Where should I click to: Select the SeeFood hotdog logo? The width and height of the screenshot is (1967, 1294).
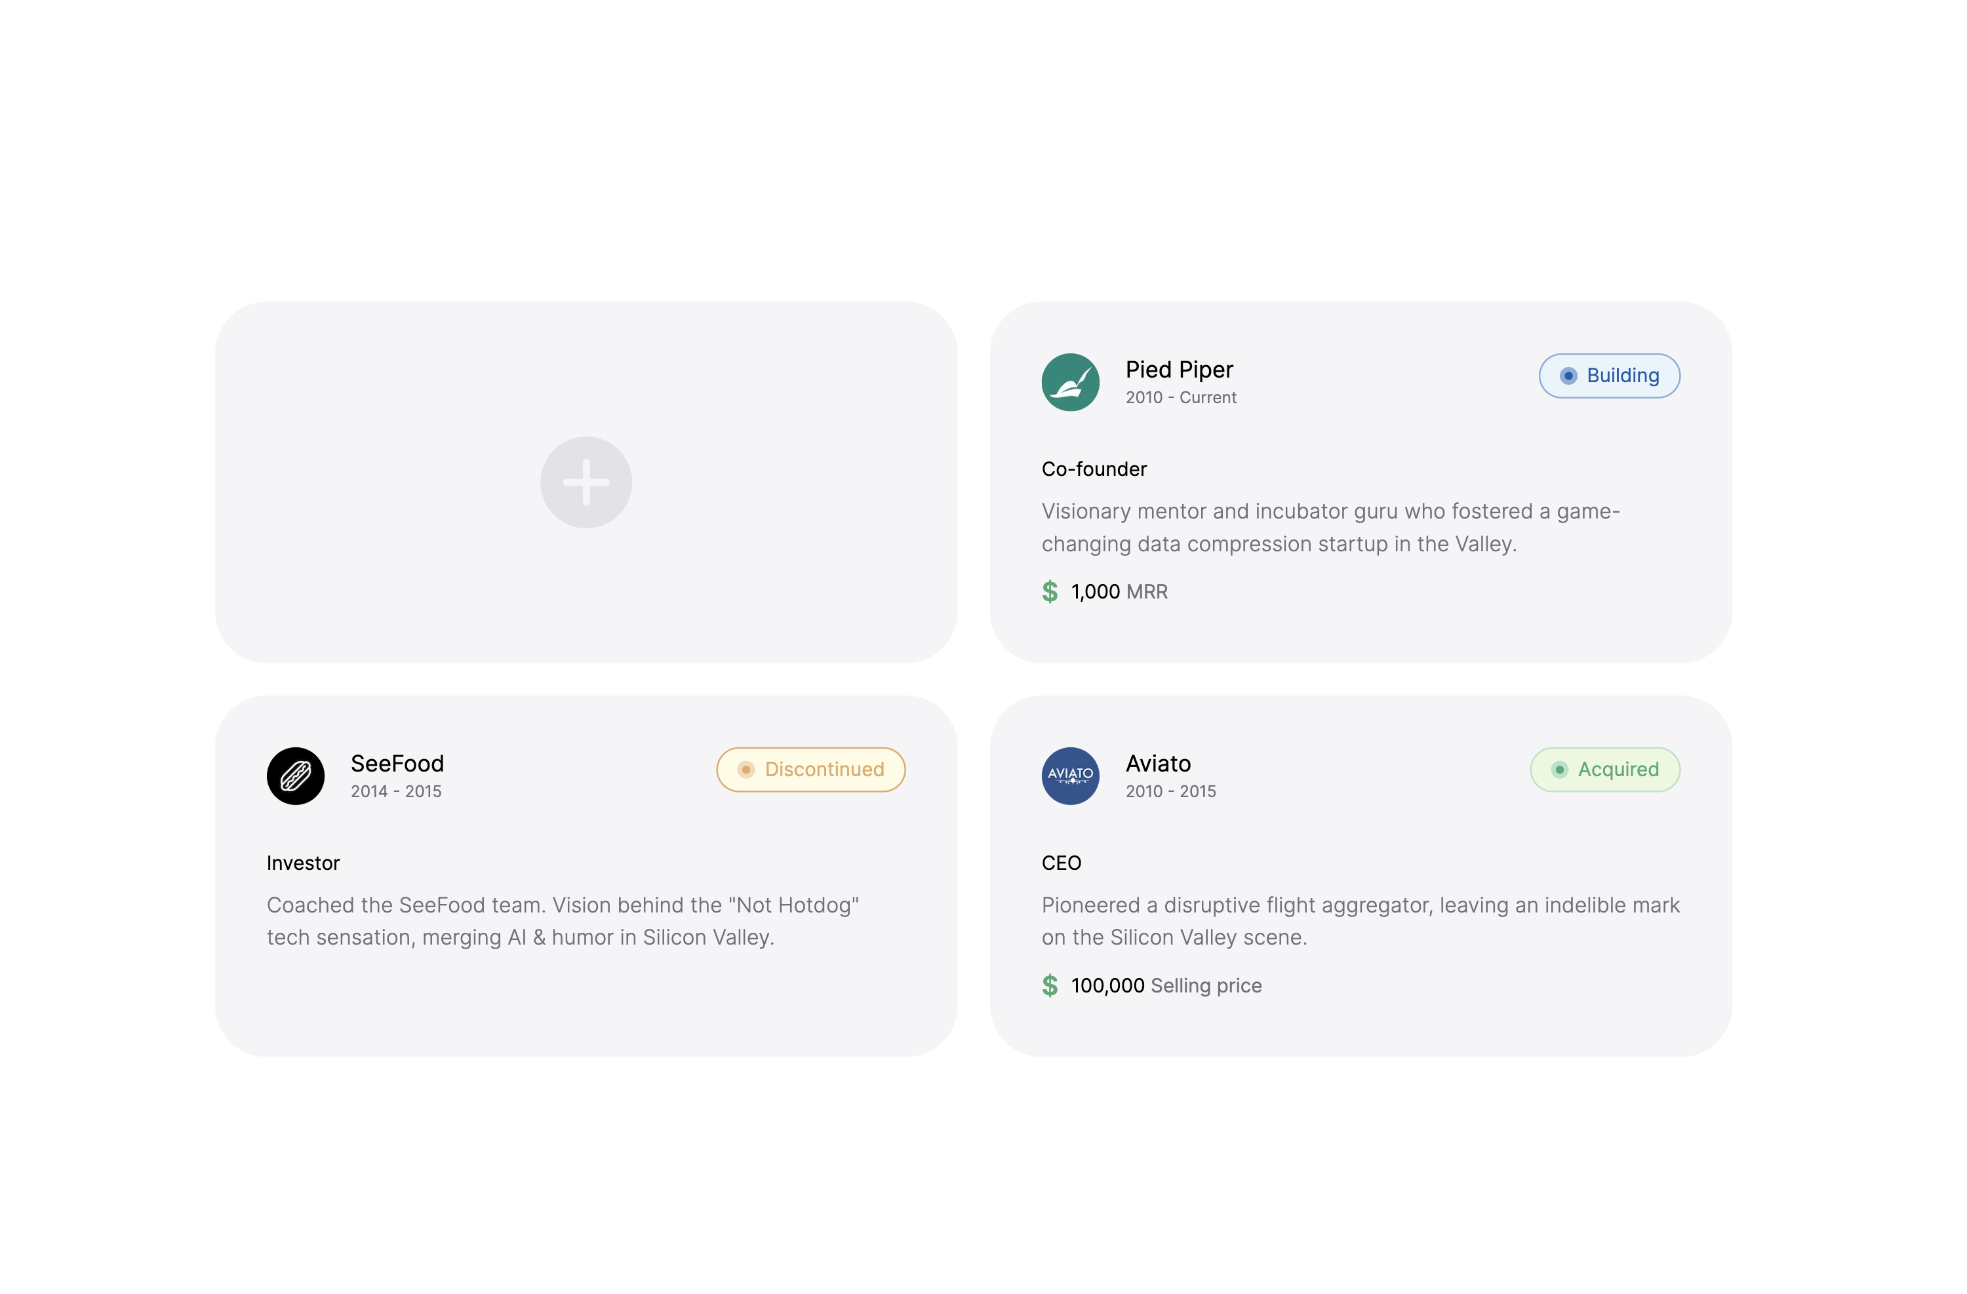click(x=295, y=776)
